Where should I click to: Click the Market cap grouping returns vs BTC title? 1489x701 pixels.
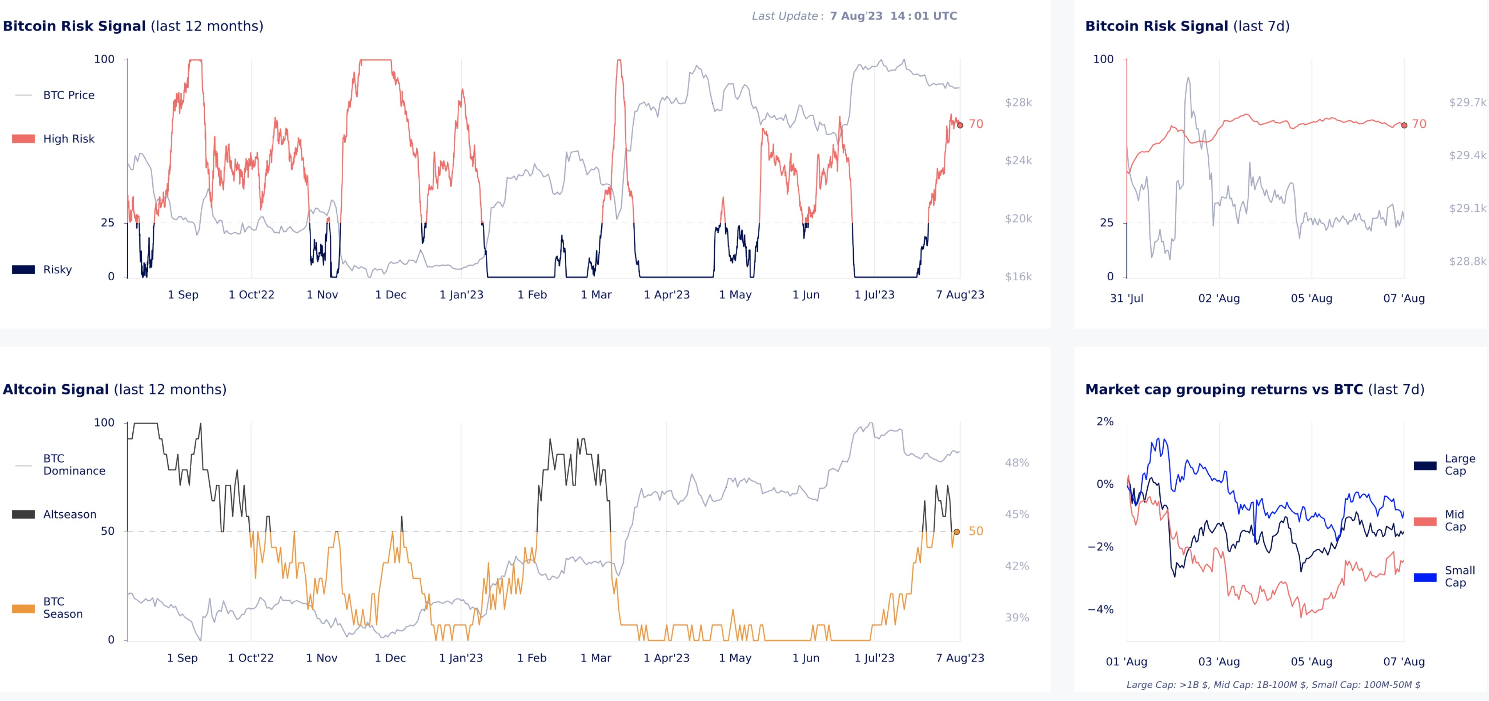click(1254, 389)
